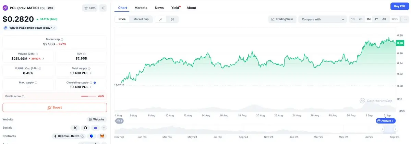This screenshot has width=411, height=144.
Task: Switch to the Chart tab
Action: (123, 8)
